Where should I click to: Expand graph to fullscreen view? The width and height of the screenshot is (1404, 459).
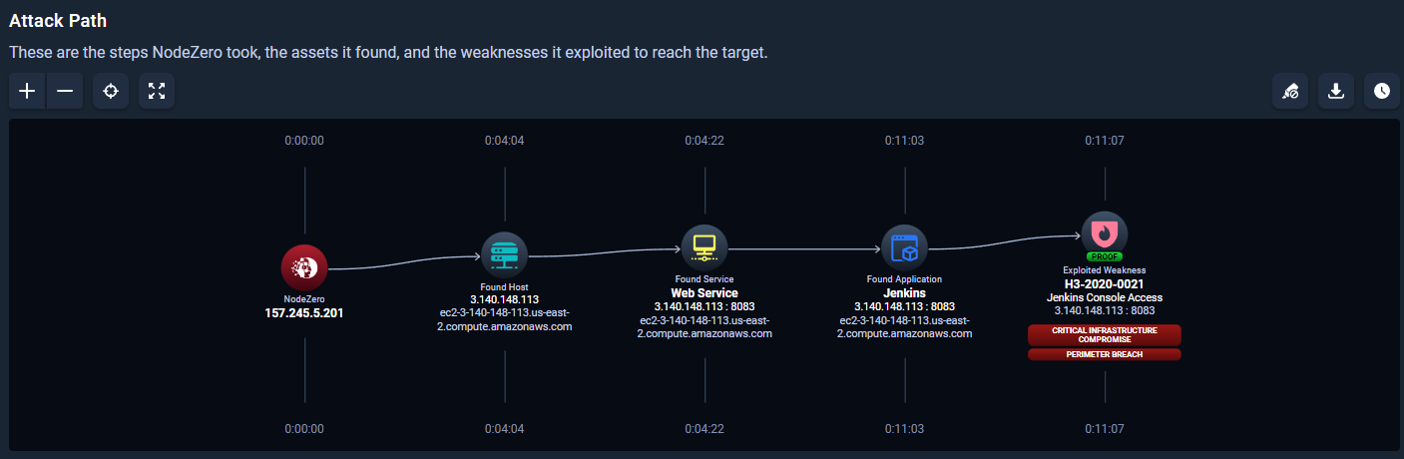157,91
